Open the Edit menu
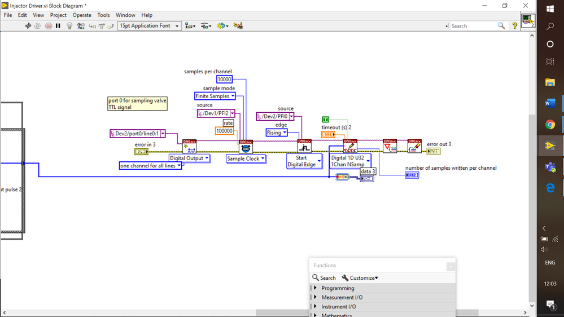This screenshot has height=317, width=564. click(x=23, y=15)
